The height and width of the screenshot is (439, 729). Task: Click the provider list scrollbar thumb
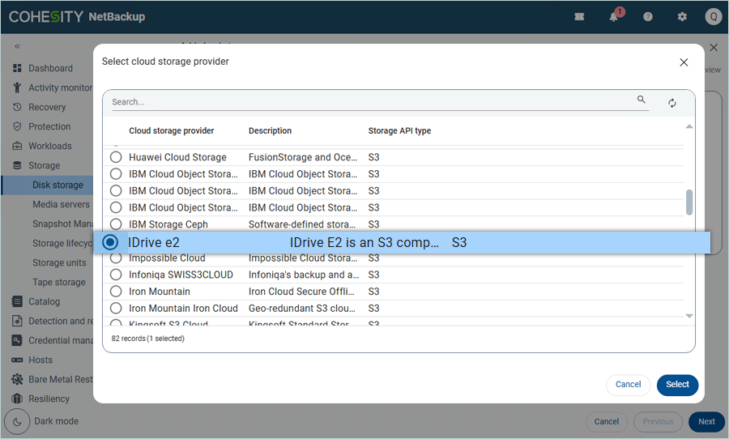click(x=689, y=202)
